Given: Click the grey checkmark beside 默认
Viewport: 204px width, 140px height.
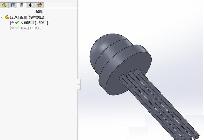Looking at the screenshot, I should [x=17, y=28].
